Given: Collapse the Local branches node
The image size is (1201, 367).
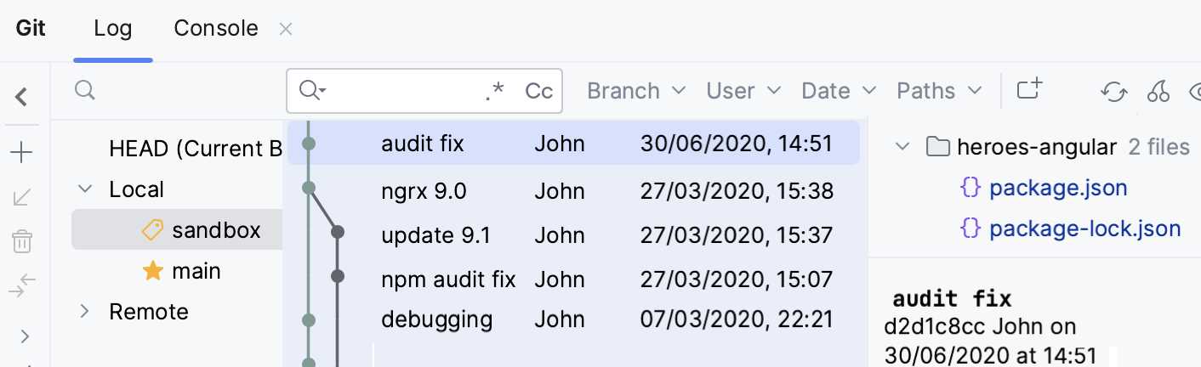Looking at the screenshot, I should [x=84, y=189].
